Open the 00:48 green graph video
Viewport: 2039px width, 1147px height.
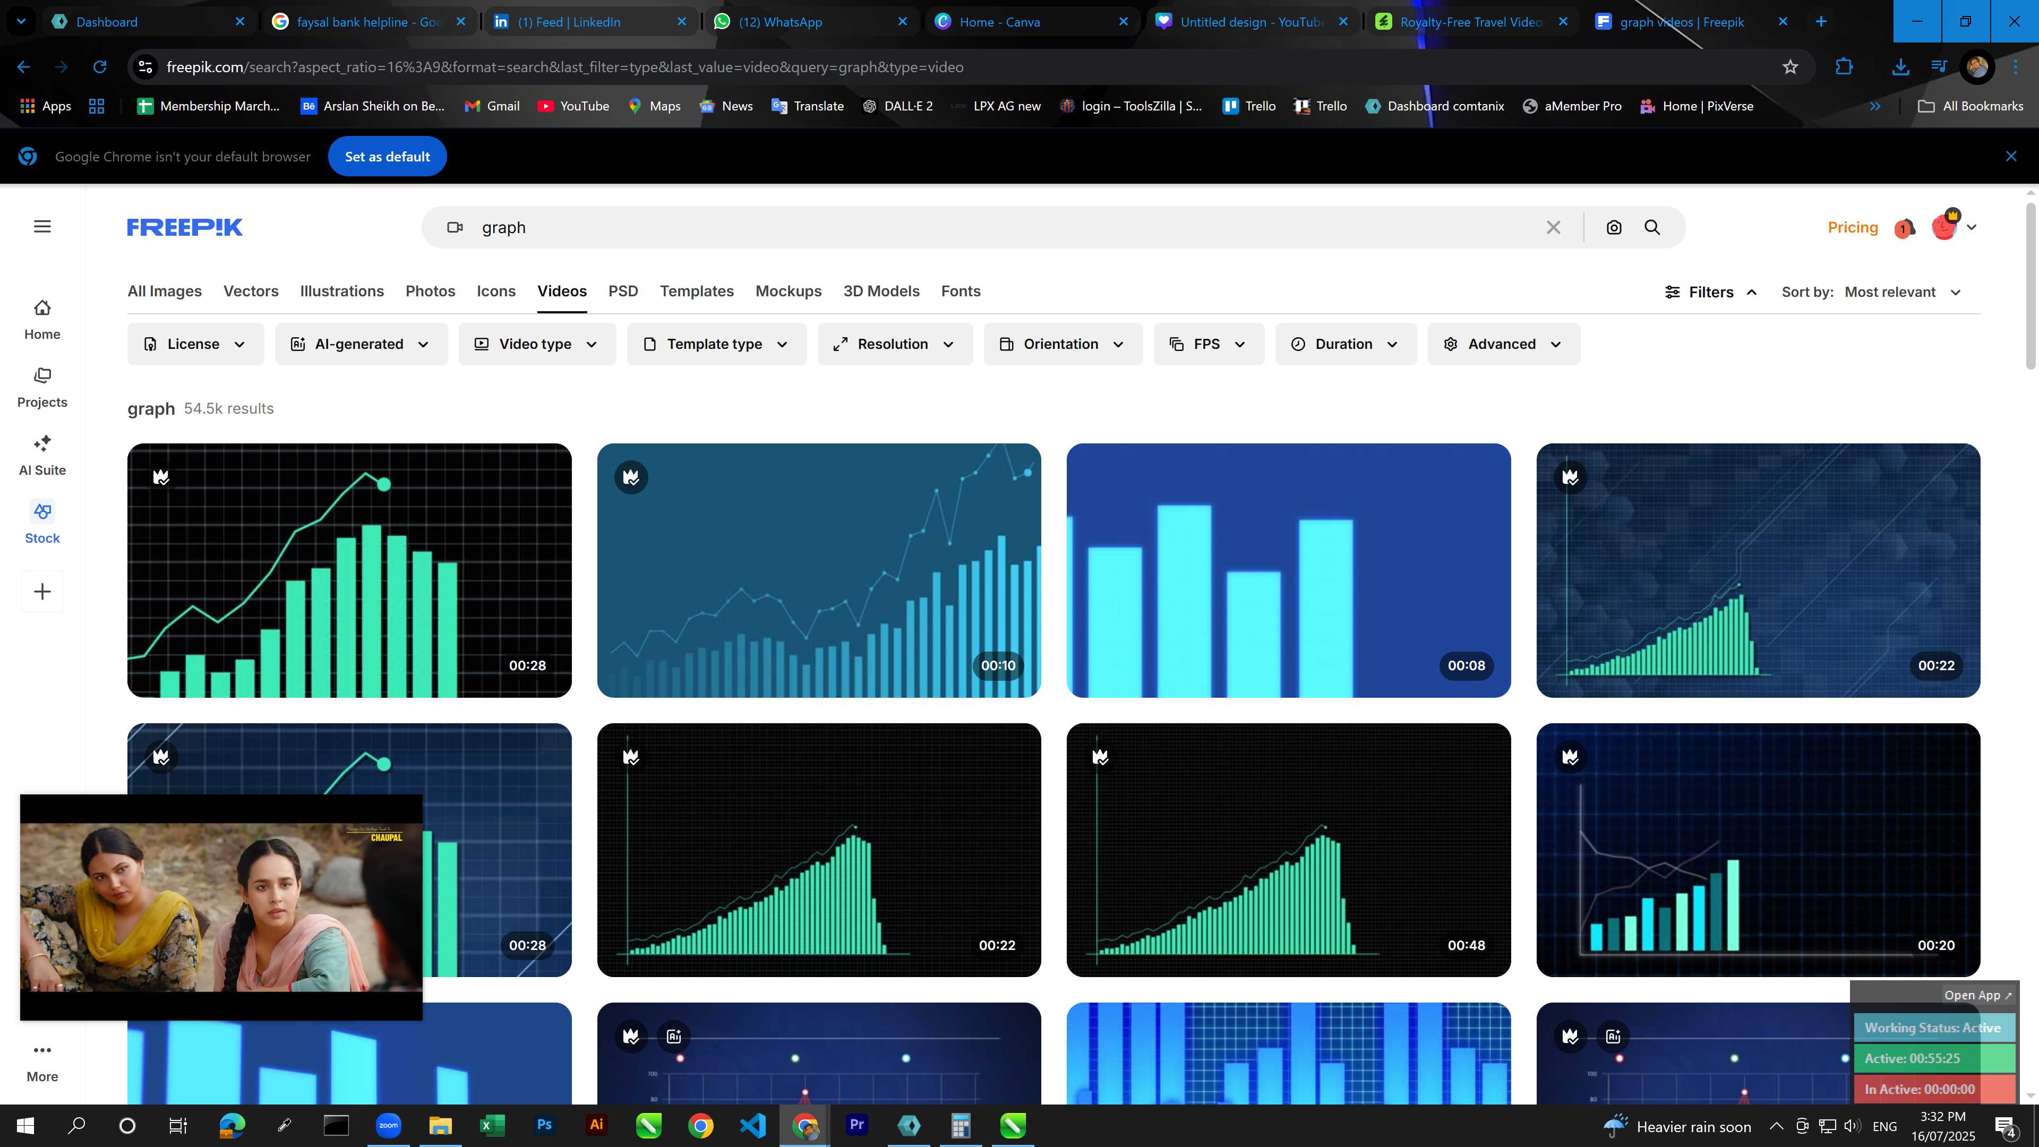pyautogui.click(x=1288, y=850)
